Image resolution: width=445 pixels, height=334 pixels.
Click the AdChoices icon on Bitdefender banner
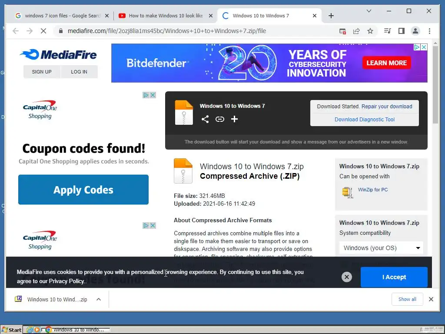[417, 47]
